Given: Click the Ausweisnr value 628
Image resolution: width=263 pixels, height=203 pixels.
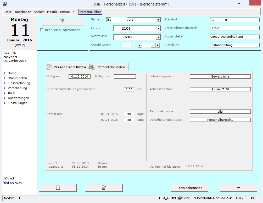Looking at the screenshot, I should click(x=128, y=37).
